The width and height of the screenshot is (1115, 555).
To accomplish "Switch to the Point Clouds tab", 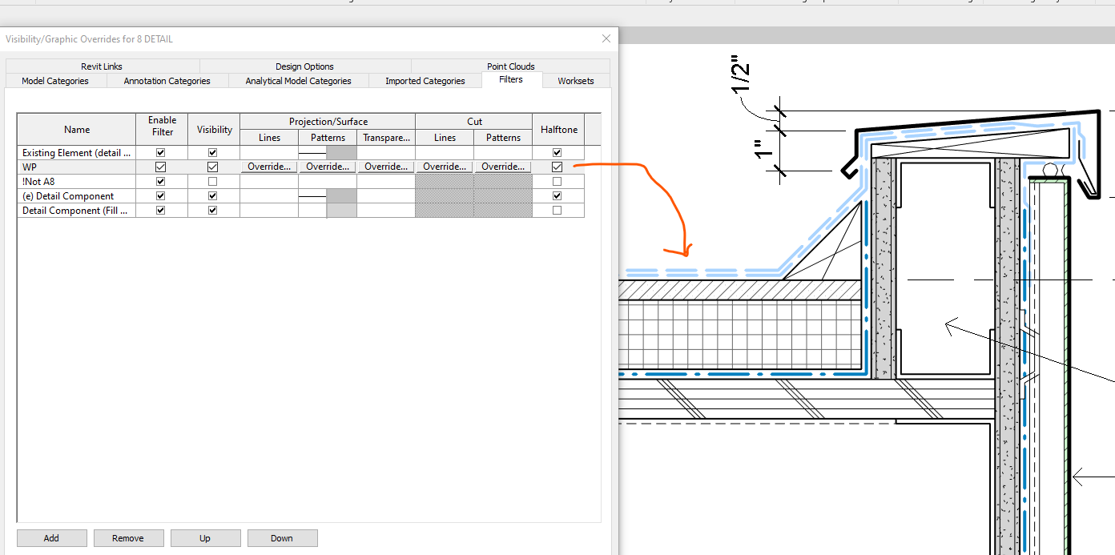I will (x=510, y=66).
